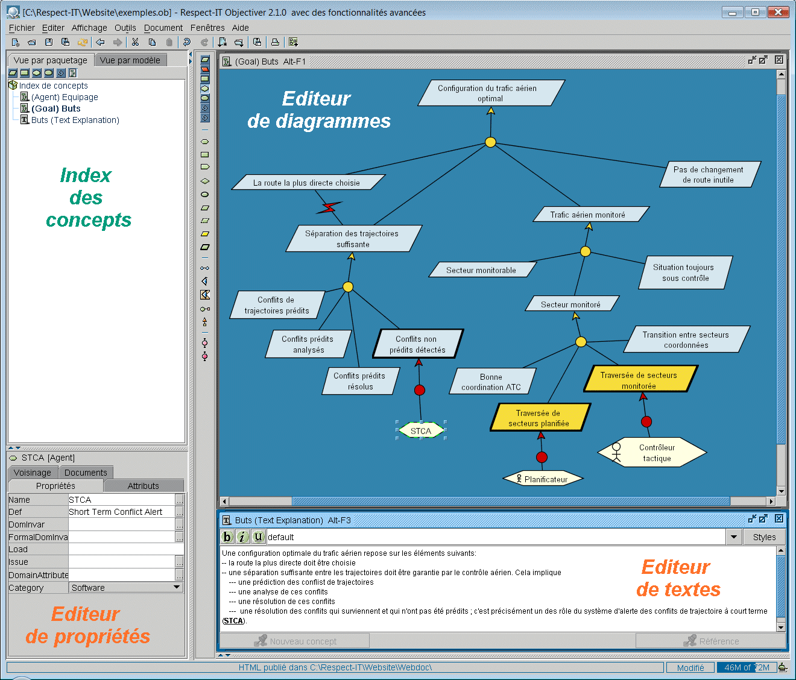Click the garbage collector icon in status bar

pos(783,667)
